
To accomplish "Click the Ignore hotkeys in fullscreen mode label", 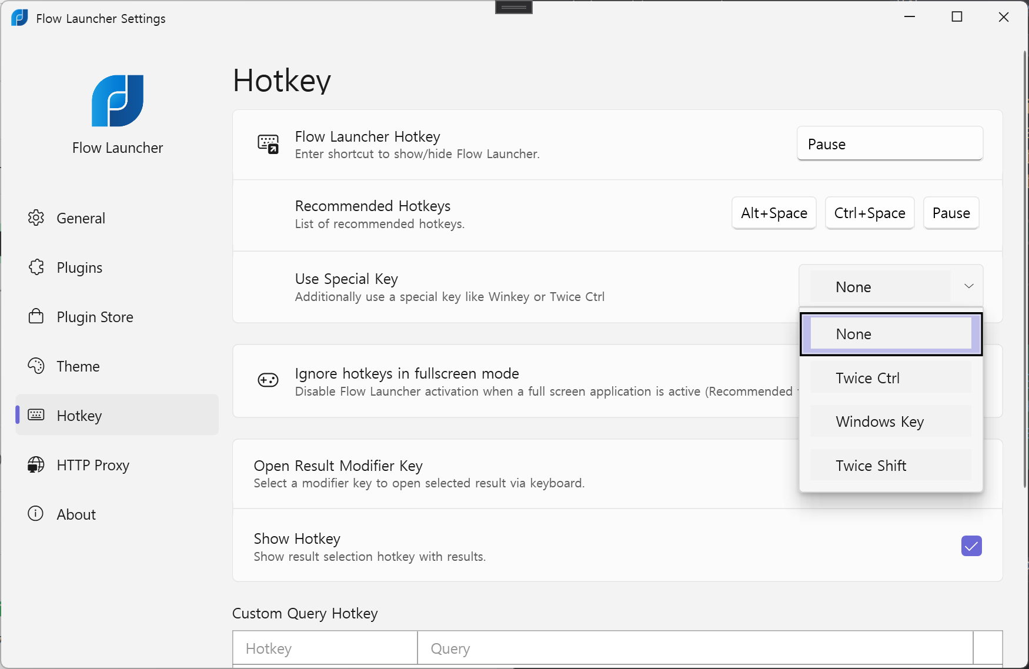I will pyautogui.click(x=407, y=373).
